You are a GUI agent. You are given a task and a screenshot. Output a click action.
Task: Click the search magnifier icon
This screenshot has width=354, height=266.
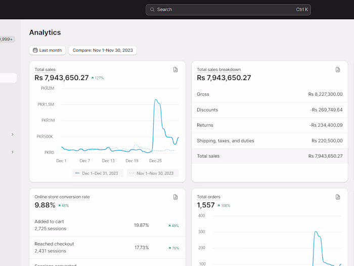tap(152, 10)
